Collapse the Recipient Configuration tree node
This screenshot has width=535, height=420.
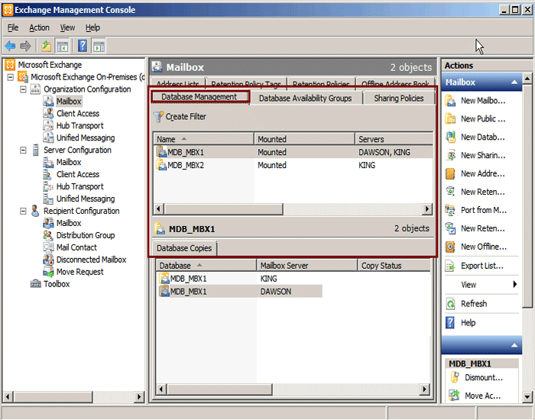[x=23, y=211]
